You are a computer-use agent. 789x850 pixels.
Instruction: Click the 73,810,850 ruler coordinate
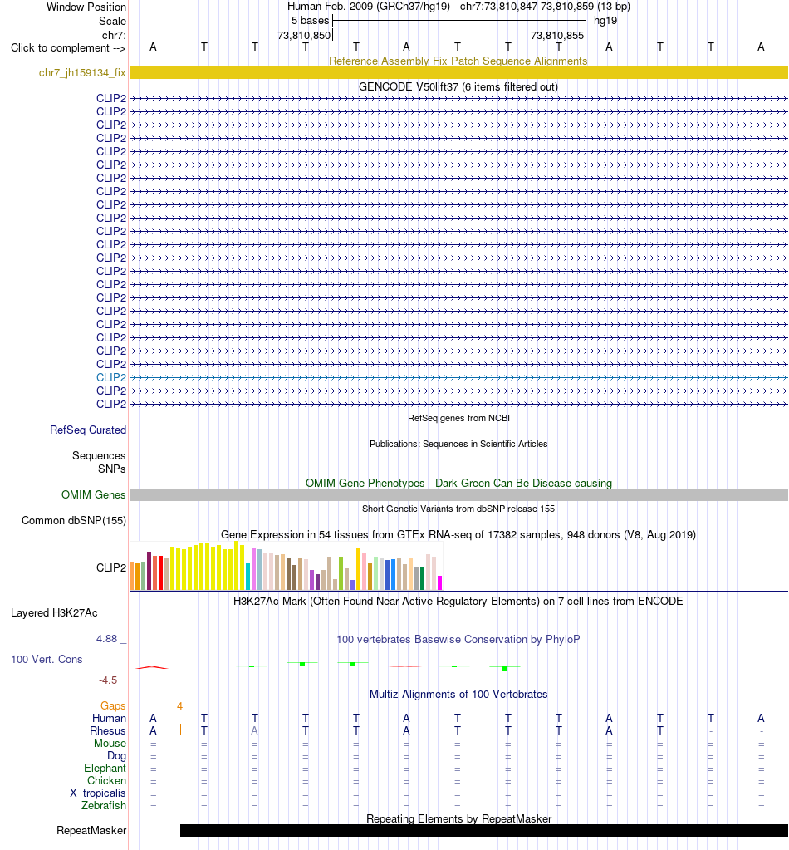point(303,35)
